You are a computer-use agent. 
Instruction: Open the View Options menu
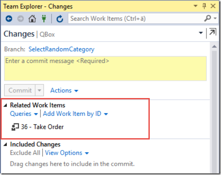pyautogui.click(x=67, y=153)
